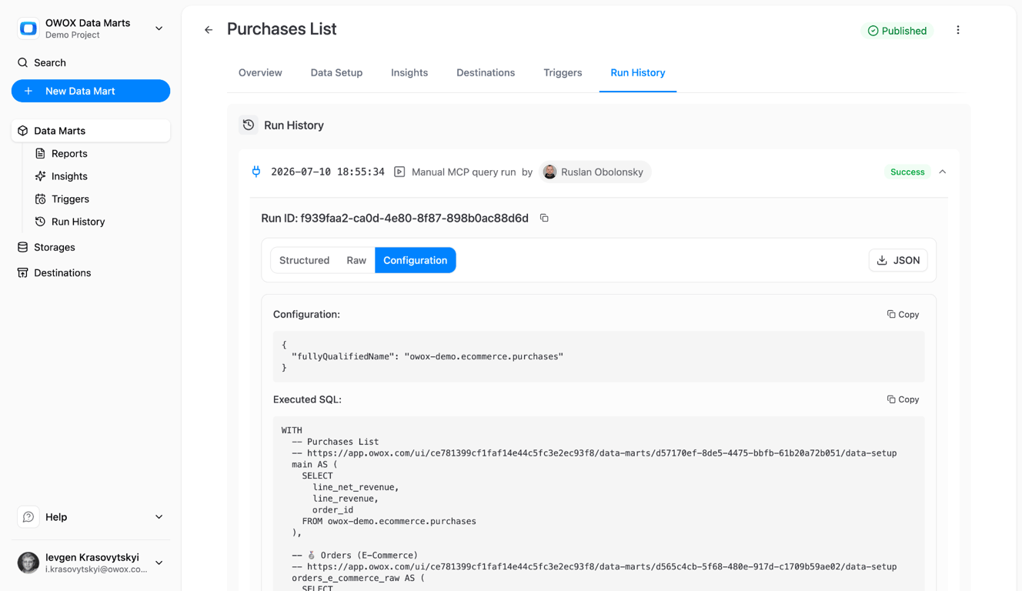This screenshot has height=591, width=1022.
Task: Open the Demo Project switcher chevron
Action: pos(159,28)
